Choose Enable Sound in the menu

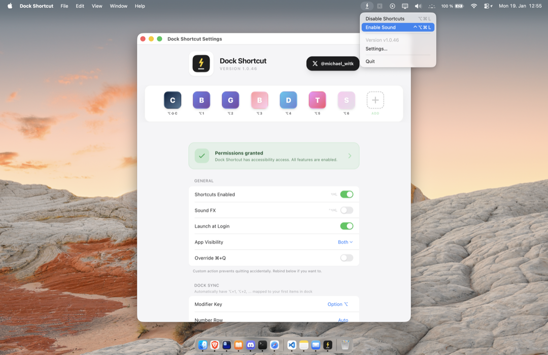(398, 27)
